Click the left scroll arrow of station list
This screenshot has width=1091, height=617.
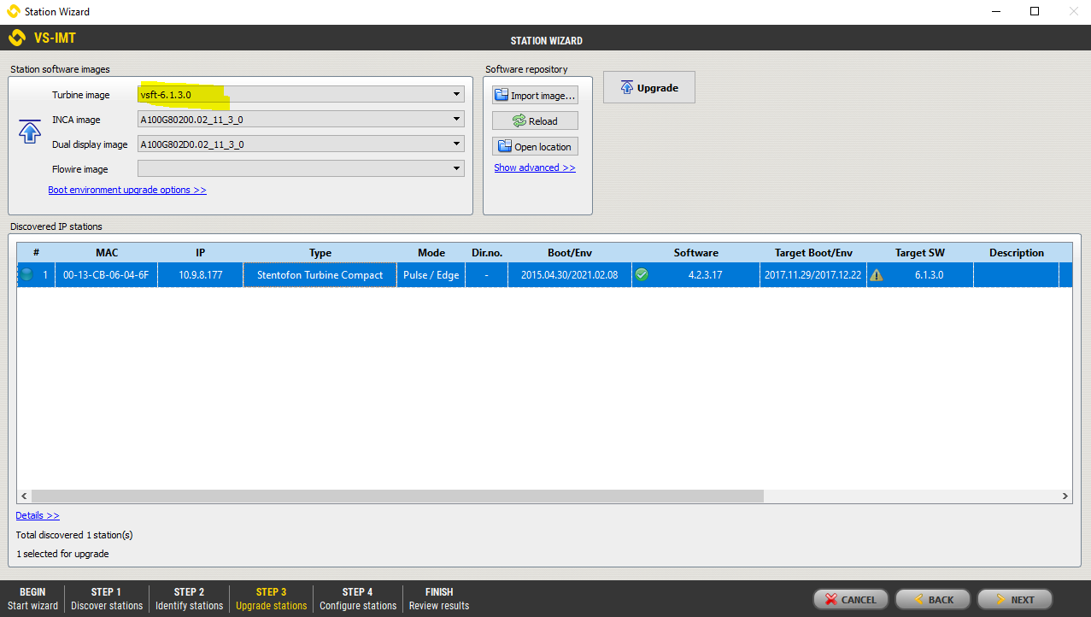(24, 496)
